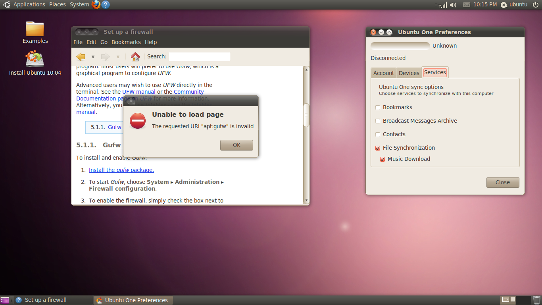Click Close in Ubuntu One Preferences
Viewport: 542px width, 305px height.
click(x=503, y=182)
